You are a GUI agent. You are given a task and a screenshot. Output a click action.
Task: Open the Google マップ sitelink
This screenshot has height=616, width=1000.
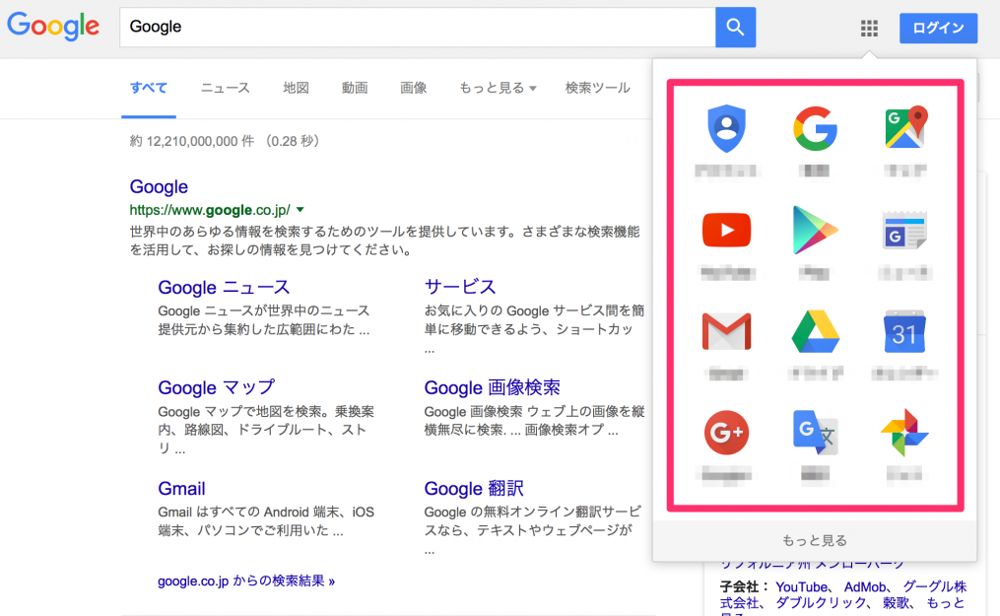[216, 387]
